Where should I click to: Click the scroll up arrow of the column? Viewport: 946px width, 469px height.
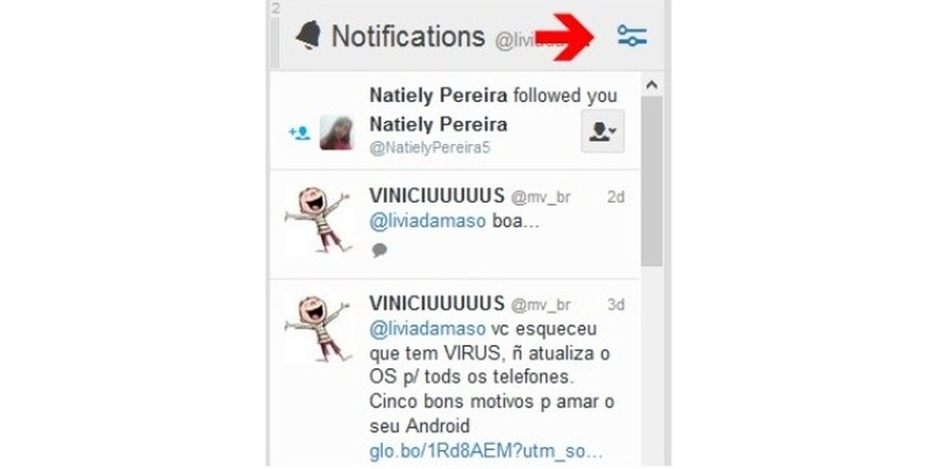[x=651, y=85]
